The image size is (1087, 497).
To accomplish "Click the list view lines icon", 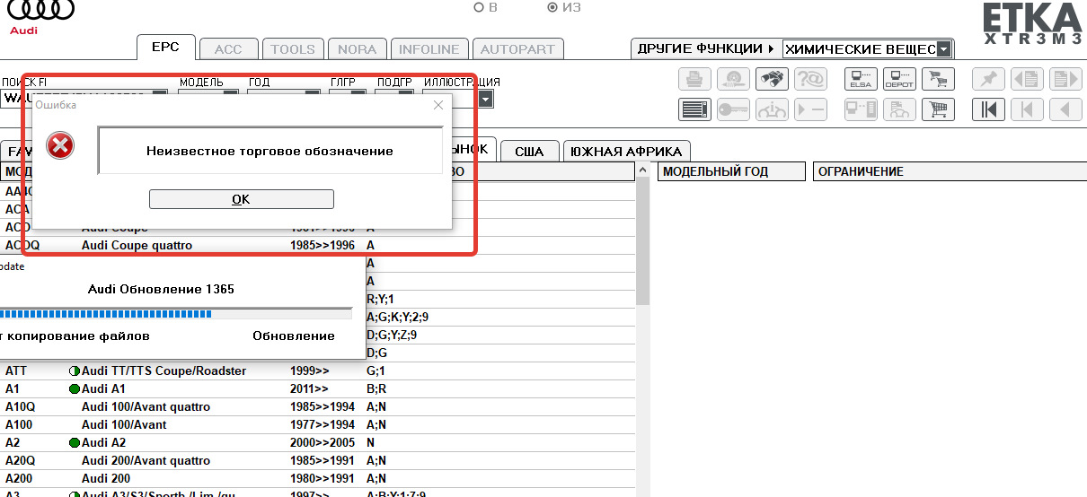I will pos(694,109).
